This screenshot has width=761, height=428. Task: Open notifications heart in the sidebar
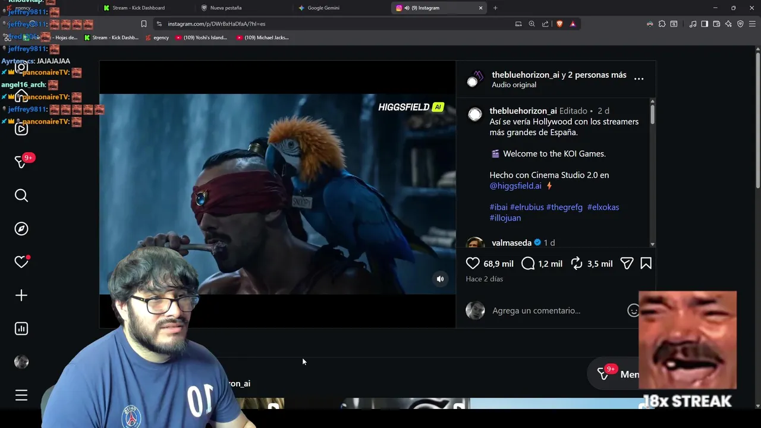pos(21,262)
